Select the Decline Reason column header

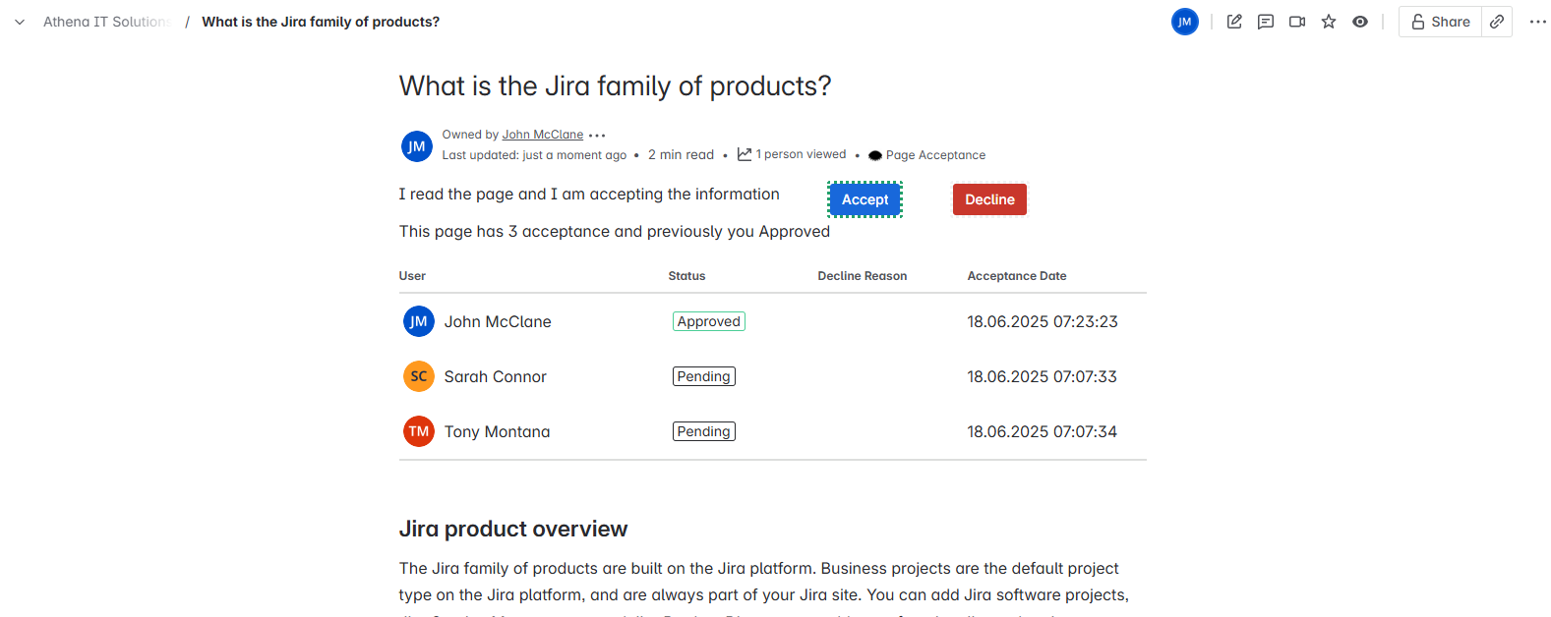click(x=863, y=276)
